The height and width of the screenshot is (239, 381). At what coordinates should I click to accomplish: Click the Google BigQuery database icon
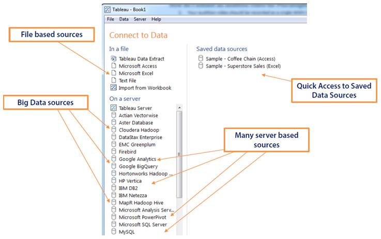click(x=114, y=166)
